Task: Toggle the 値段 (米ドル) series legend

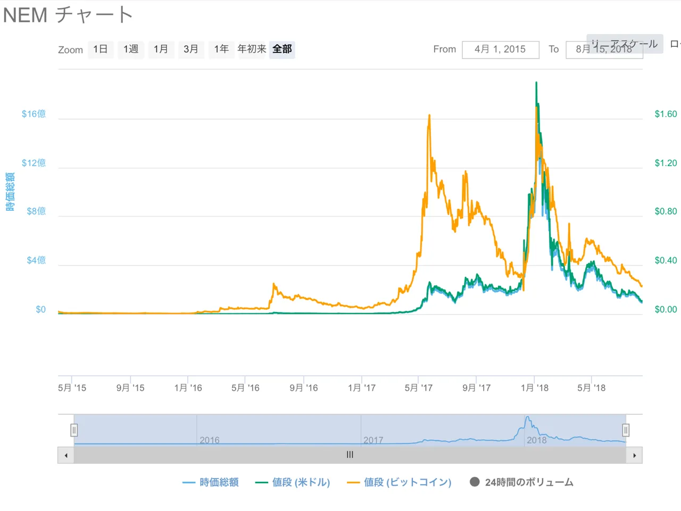Action: pos(293,482)
